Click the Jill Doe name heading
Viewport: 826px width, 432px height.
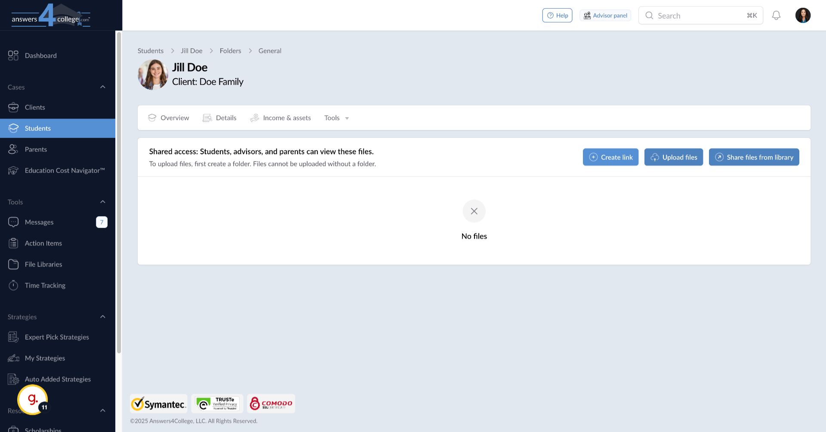190,68
